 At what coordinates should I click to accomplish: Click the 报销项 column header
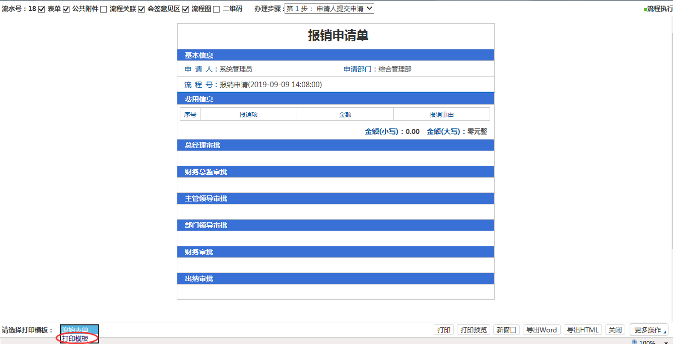(248, 114)
